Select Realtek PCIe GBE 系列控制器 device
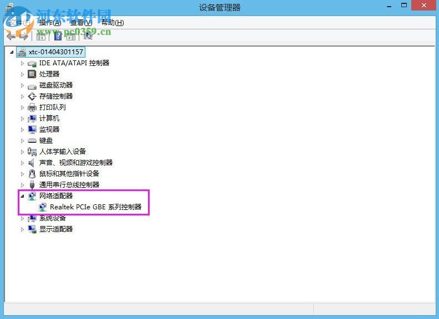 (96, 207)
